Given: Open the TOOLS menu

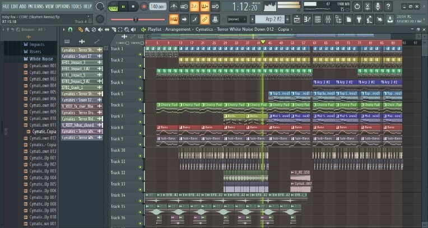Looking at the screenshot, I should tap(76, 6).
